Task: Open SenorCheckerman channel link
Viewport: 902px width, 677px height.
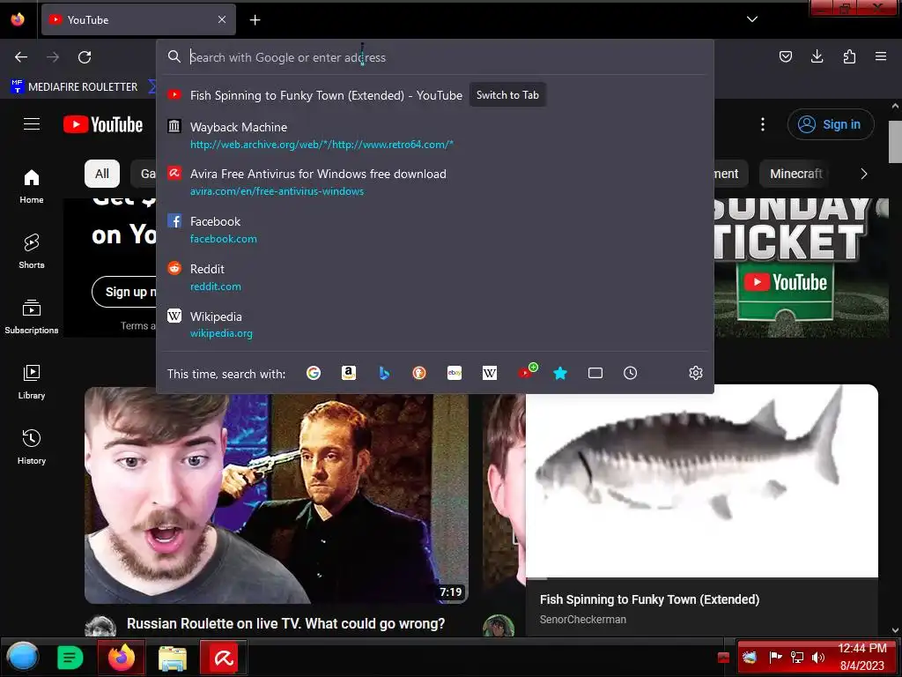Action: 583,620
